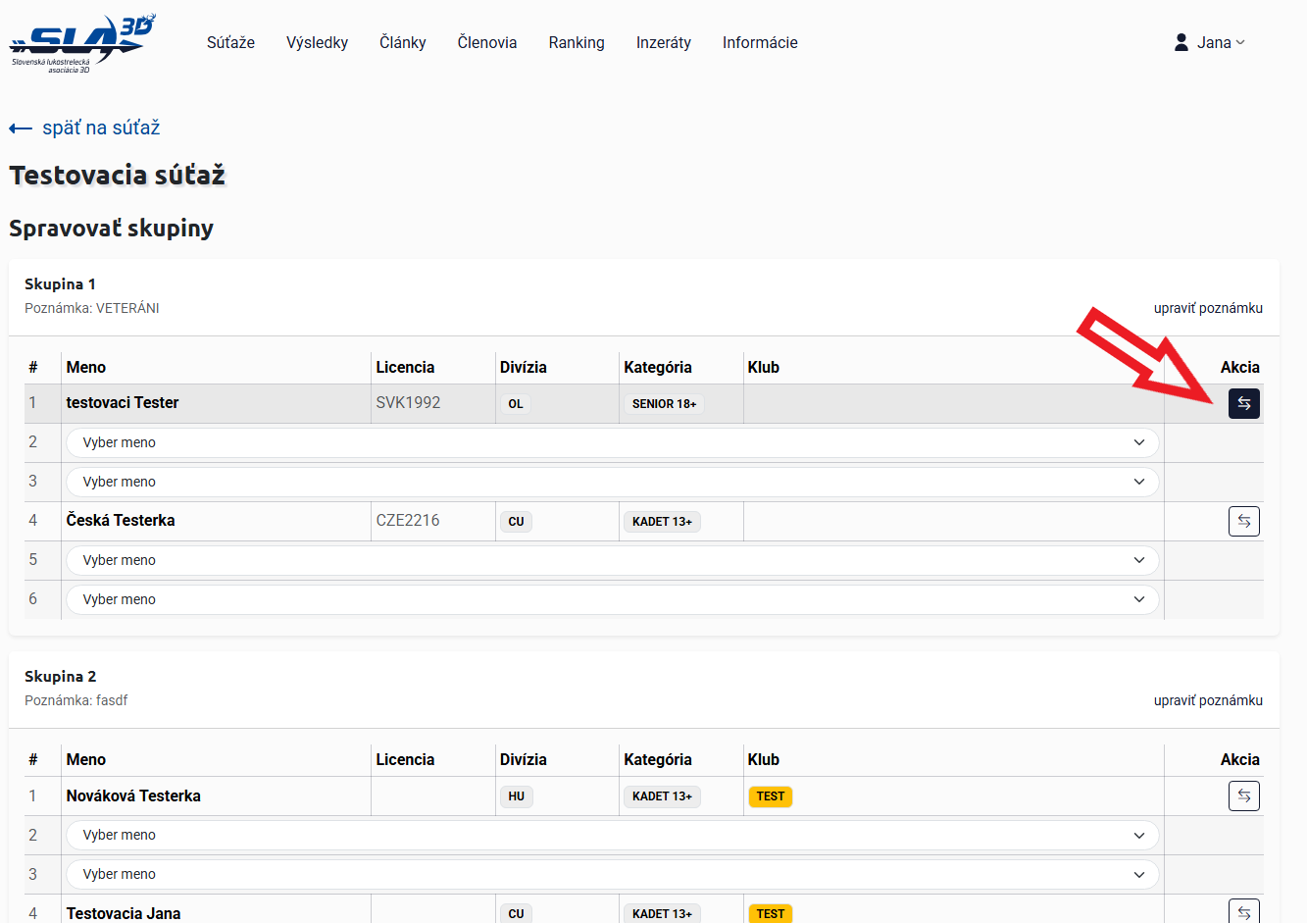Click swap icon for testovaci Tester

coord(1243,403)
